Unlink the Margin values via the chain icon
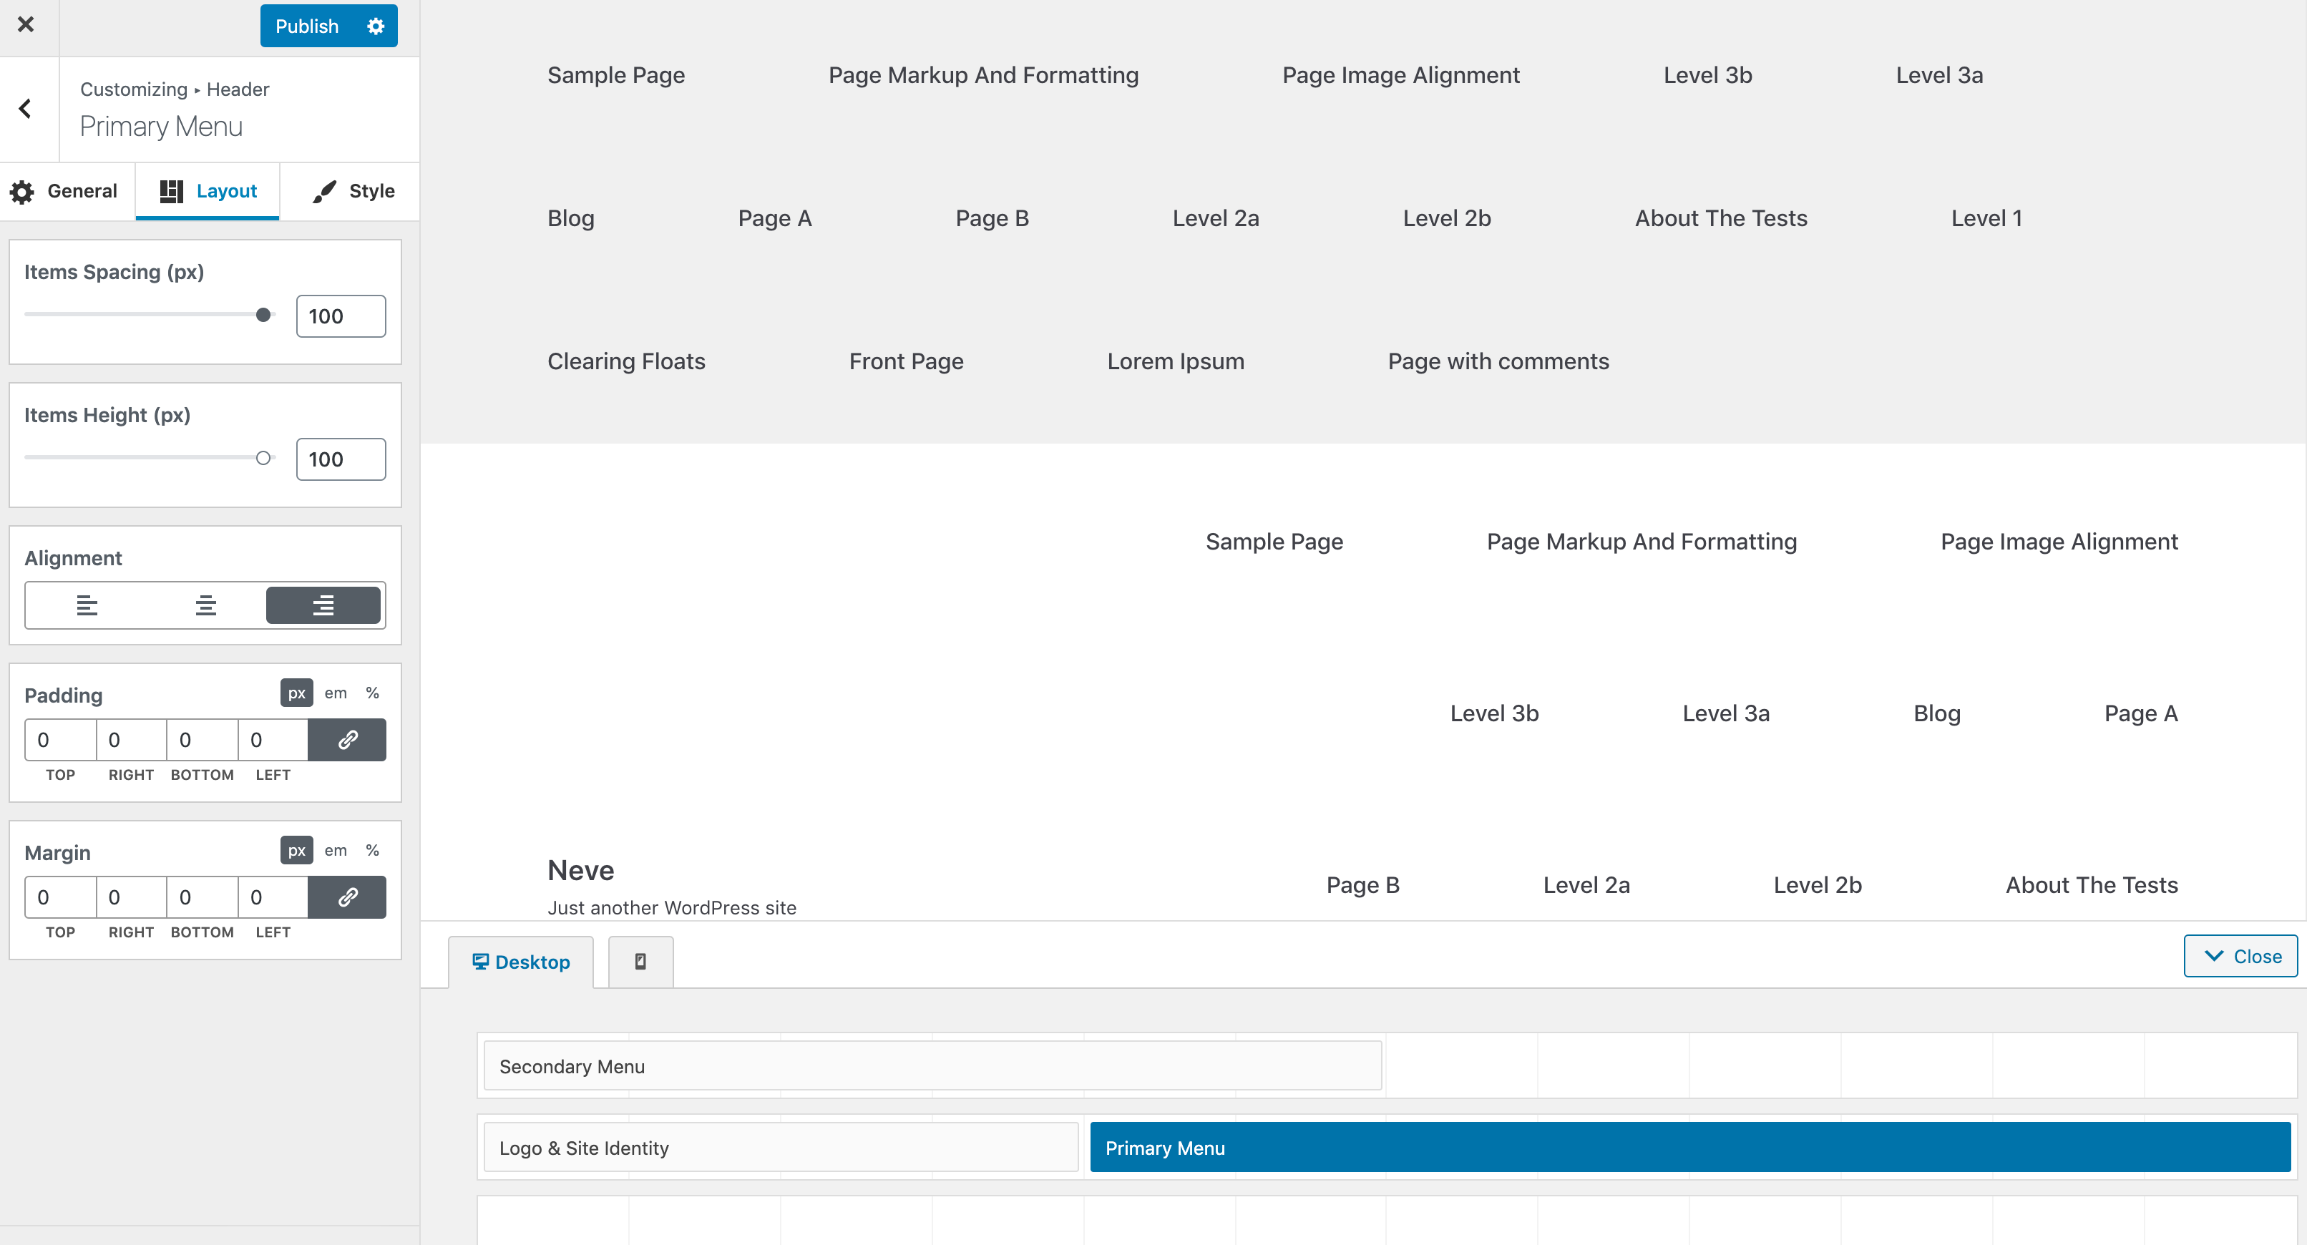This screenshot has height=1245, width=2307. tap(348, 897)
